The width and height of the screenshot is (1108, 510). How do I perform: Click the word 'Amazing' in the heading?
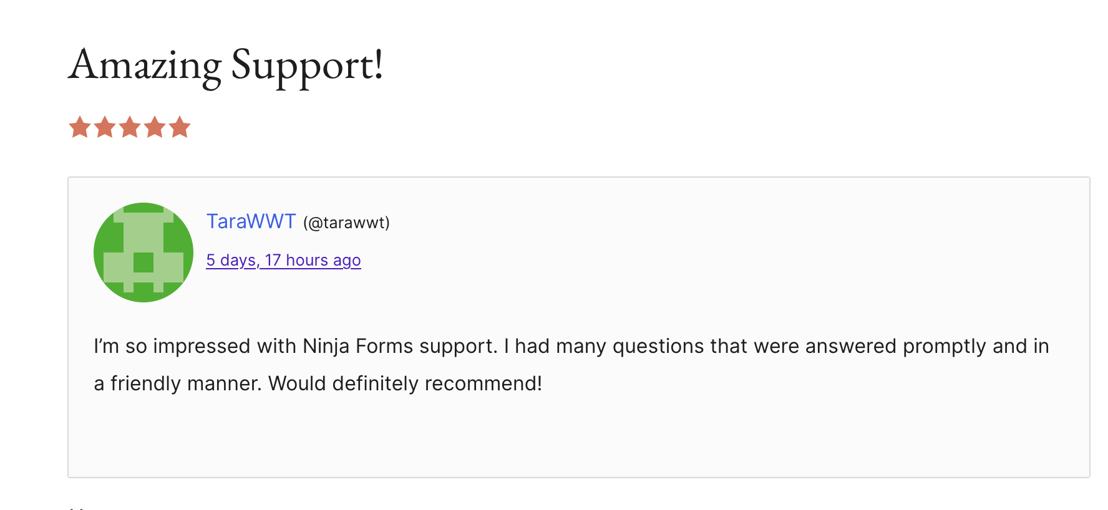145,65
